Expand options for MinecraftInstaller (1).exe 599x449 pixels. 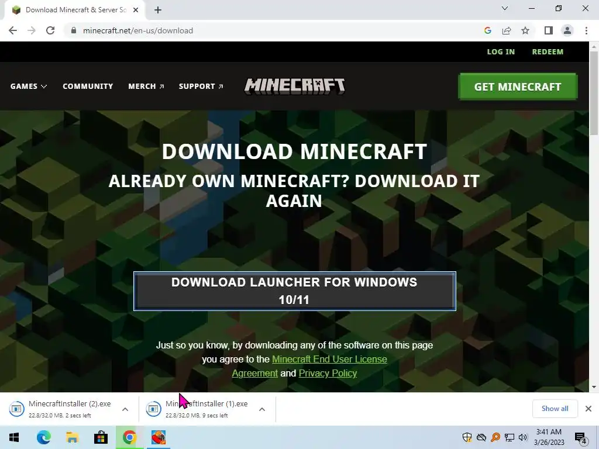[261, 409]
